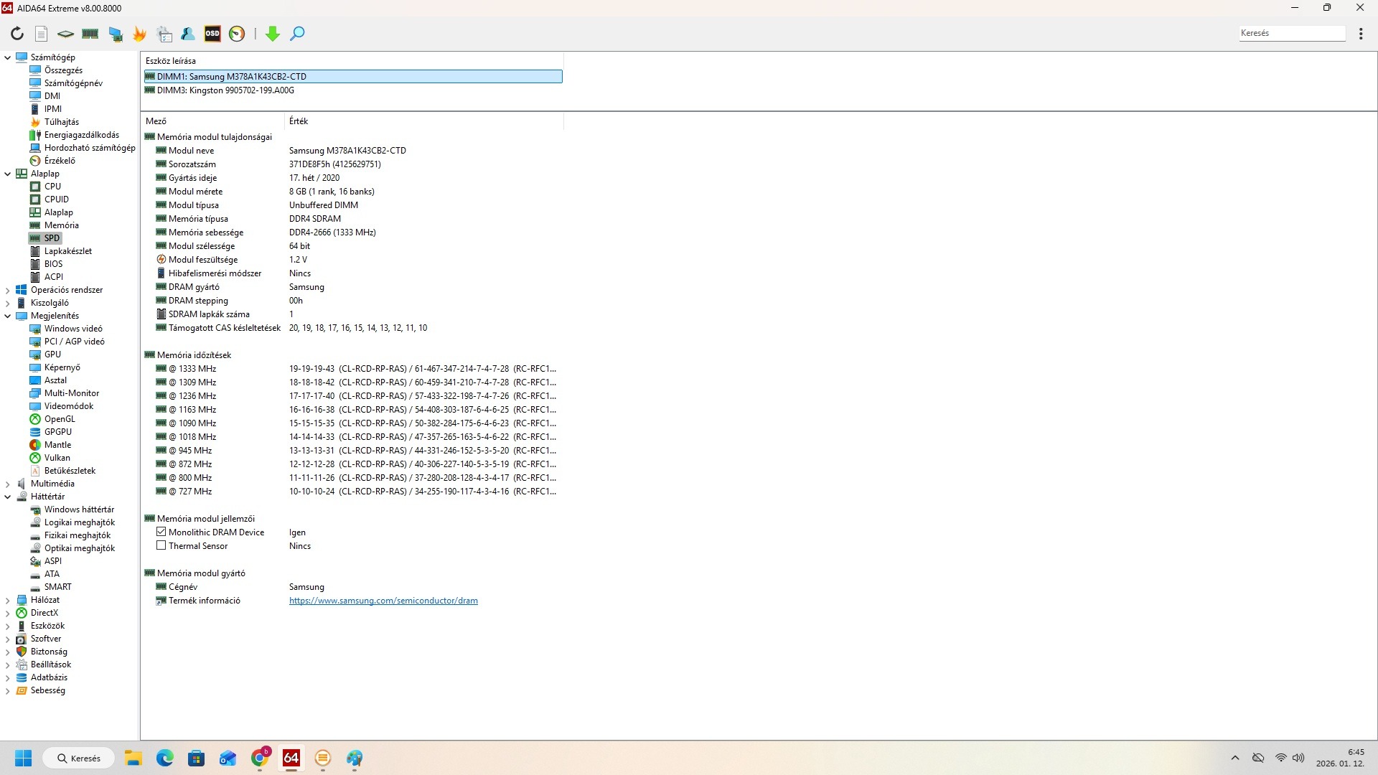Image resolution: width=1378 pixels, height=775 pixels.
Task: Open the CPUID chip toolbar icon
Action: [66, 34]
